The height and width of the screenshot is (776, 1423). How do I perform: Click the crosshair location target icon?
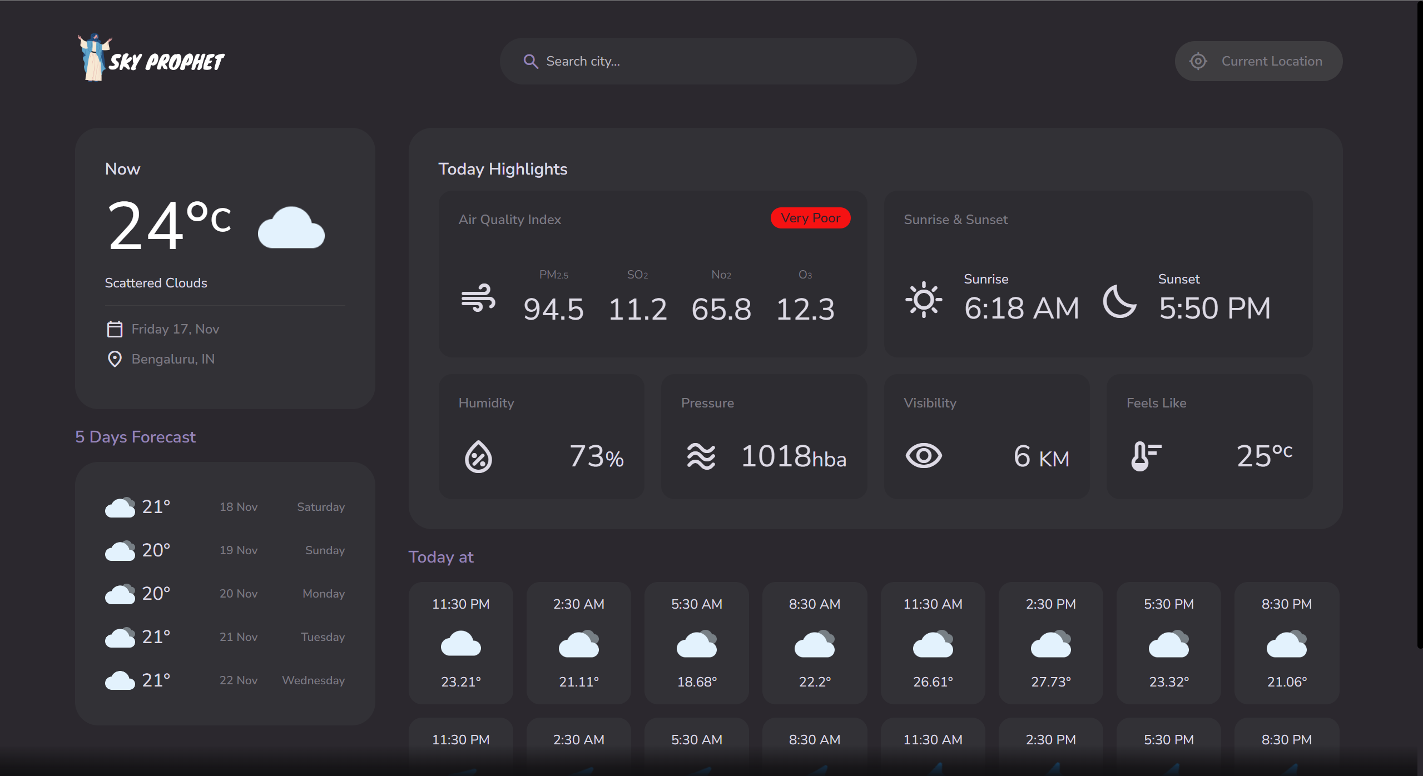(x=1198, y=61)
